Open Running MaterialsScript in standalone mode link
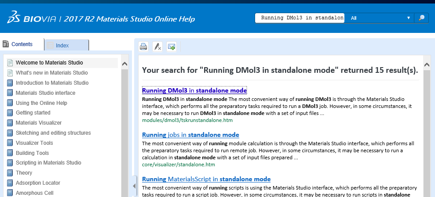Viewport: 435px width, 197px height. 206,179
